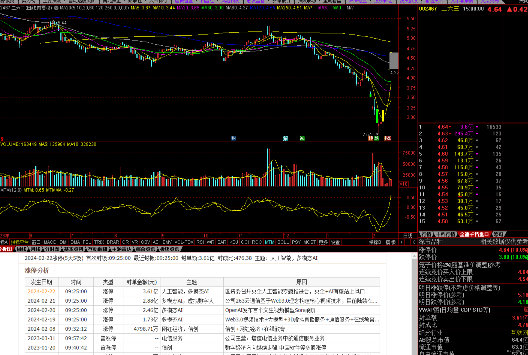
Task: Select the MTM indicator
Action: tap(270, 242)
